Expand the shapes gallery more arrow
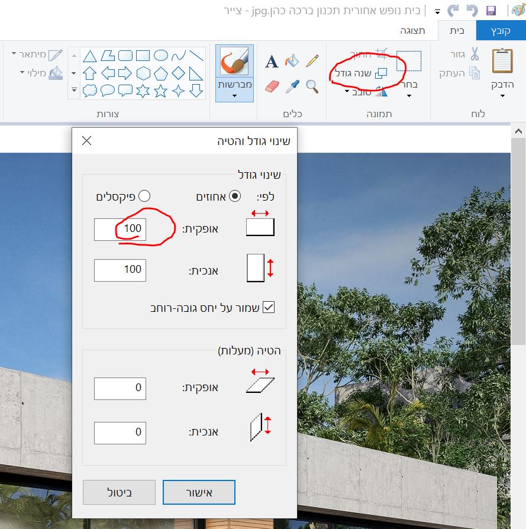Image resolution: width=526 pixels, height=529 pixels. click(x=74, y=90)
